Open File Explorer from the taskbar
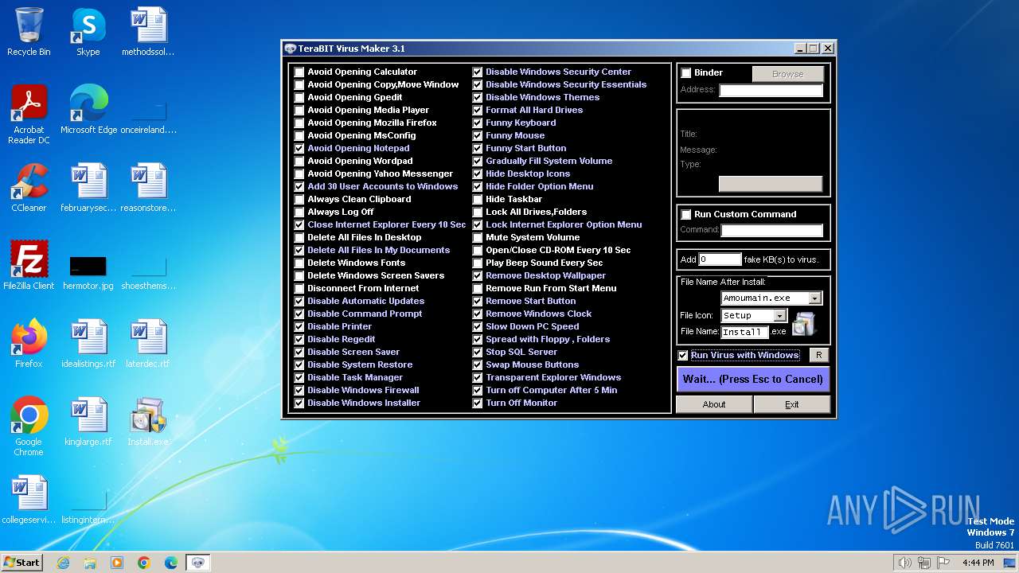The width and height of the screenshot is (1019, 573). point(90,563)
